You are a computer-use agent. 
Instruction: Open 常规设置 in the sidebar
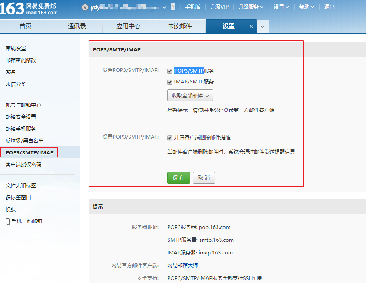click(x=16, y=49)
